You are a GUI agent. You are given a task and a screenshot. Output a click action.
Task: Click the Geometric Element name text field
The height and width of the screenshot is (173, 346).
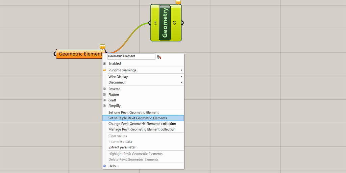131,56
